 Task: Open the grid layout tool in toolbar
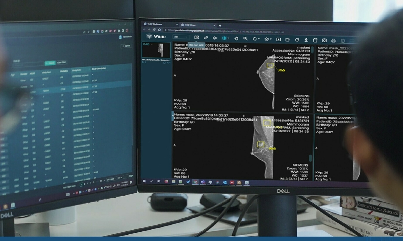coord(197,38)
